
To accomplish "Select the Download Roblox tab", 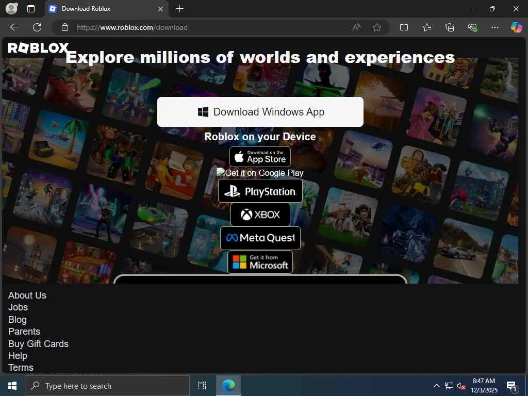I will tap(106, 9).
